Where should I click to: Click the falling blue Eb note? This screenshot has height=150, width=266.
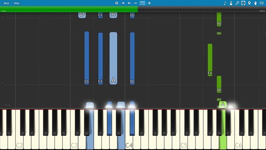click(x=87, y=58)
